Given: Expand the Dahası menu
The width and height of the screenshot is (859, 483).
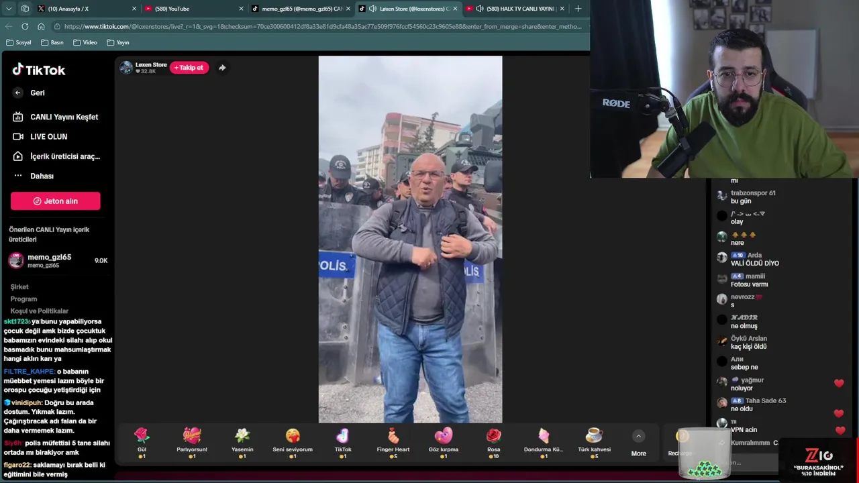Looking at the screenshot, I should pos(34,176).
